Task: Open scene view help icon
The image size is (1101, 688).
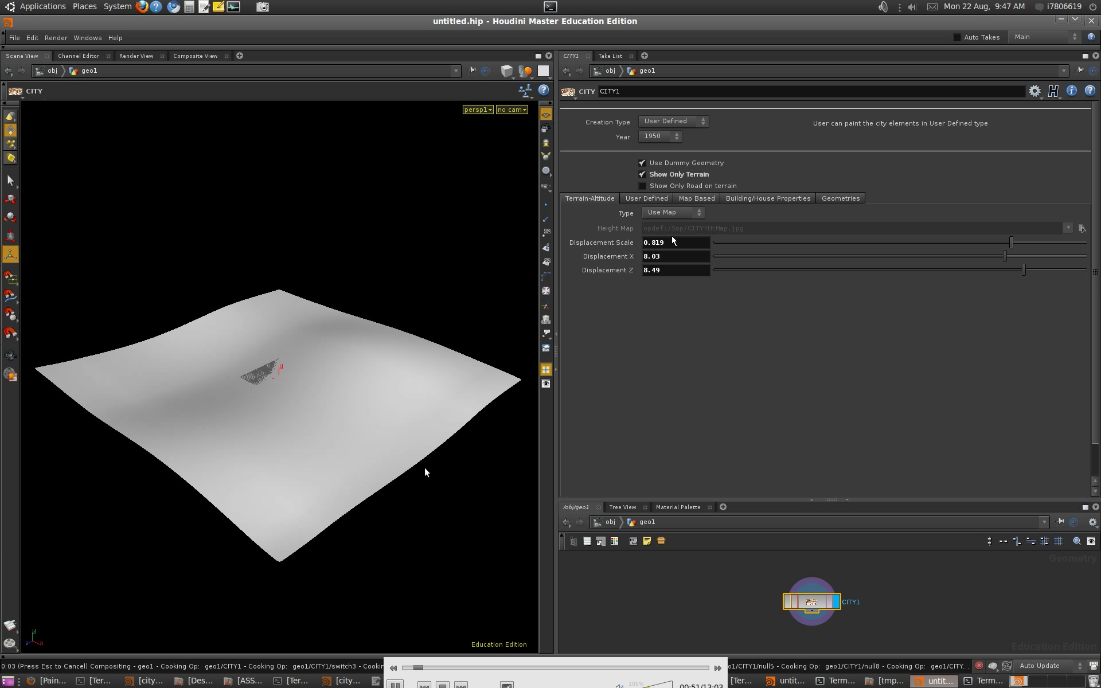Action: (x=544, y=90)
